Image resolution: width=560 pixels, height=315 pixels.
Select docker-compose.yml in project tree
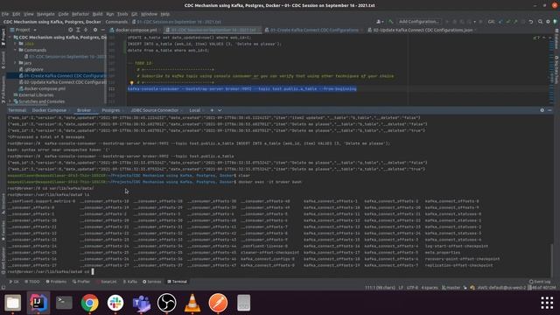pos(42,88)
